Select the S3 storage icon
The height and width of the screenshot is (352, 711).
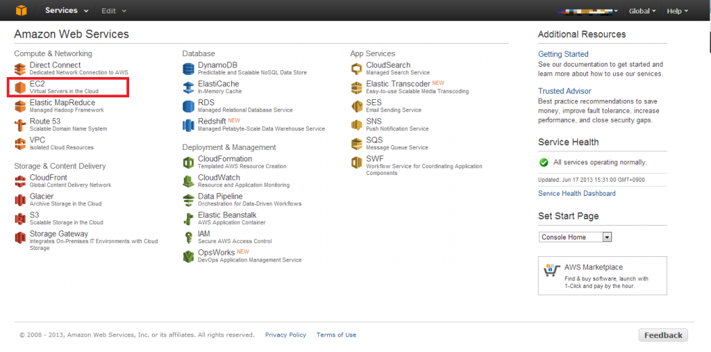point(20,219)
